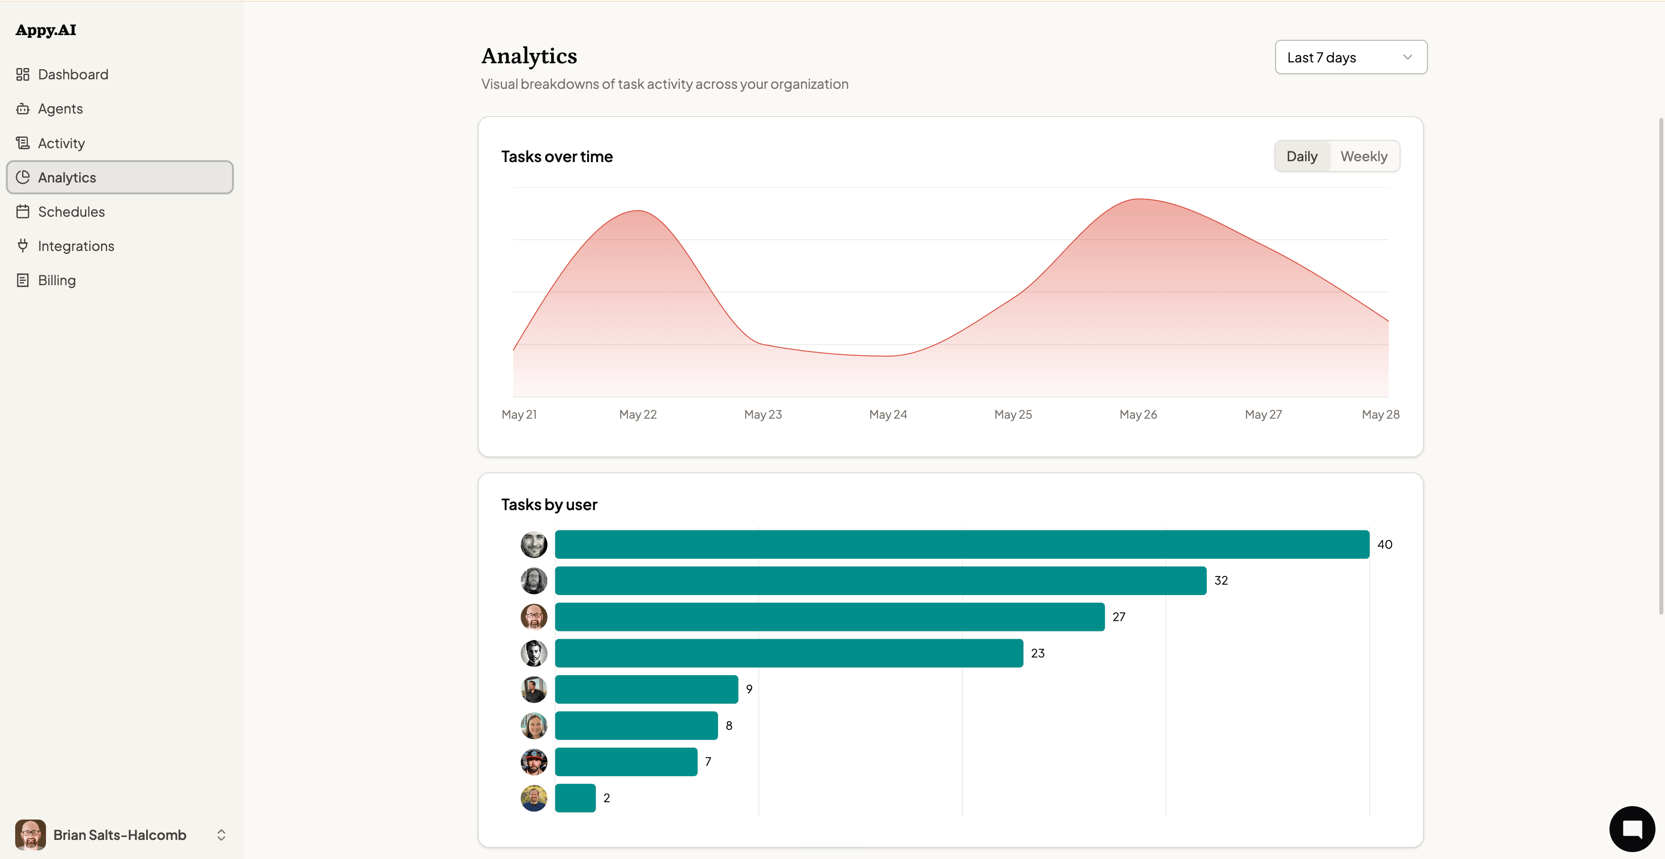1665x859 pixels.
Task: Click avatar of the user with 9 tasks
Action: (x=534, y=689)
